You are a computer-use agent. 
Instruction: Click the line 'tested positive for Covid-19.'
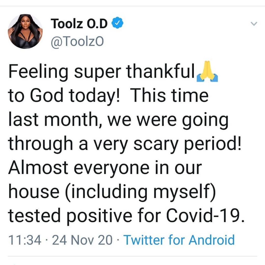126,216
